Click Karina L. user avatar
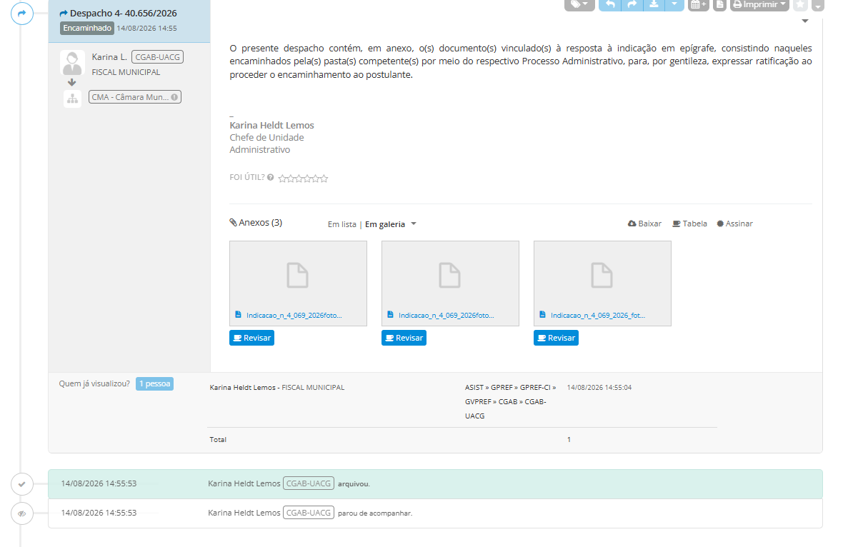 72,63
